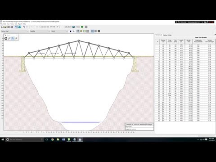Click the New Design toolbar icon
The image size is (216, 162).
2,27
